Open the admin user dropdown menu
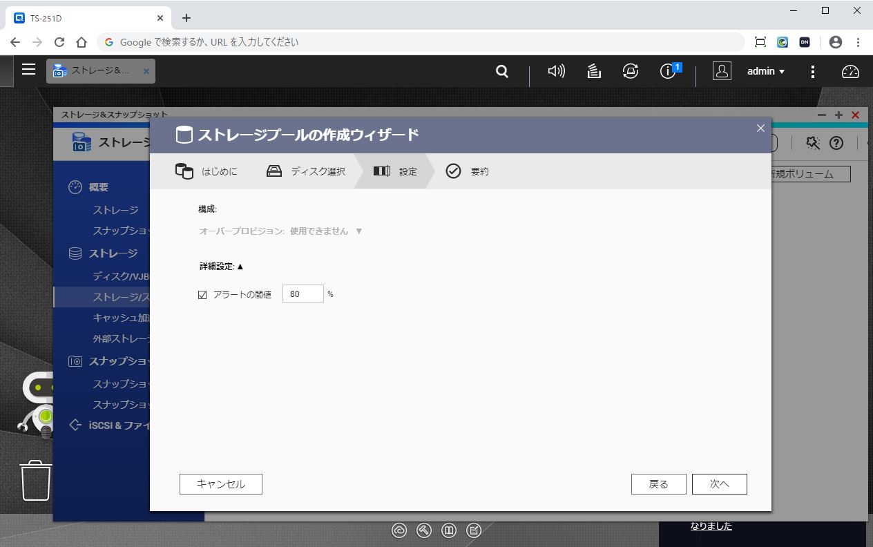 click(x=766, y=71)
